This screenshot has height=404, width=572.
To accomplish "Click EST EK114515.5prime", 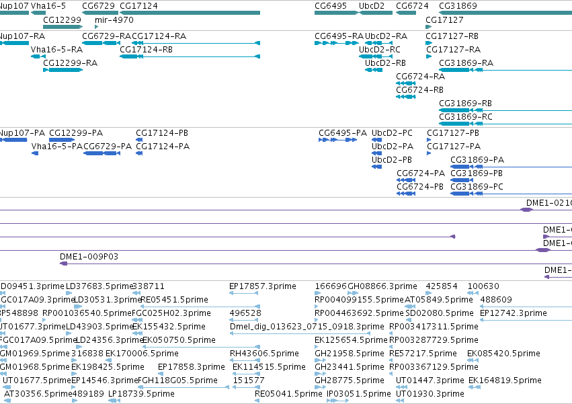I will pos(247,374).
